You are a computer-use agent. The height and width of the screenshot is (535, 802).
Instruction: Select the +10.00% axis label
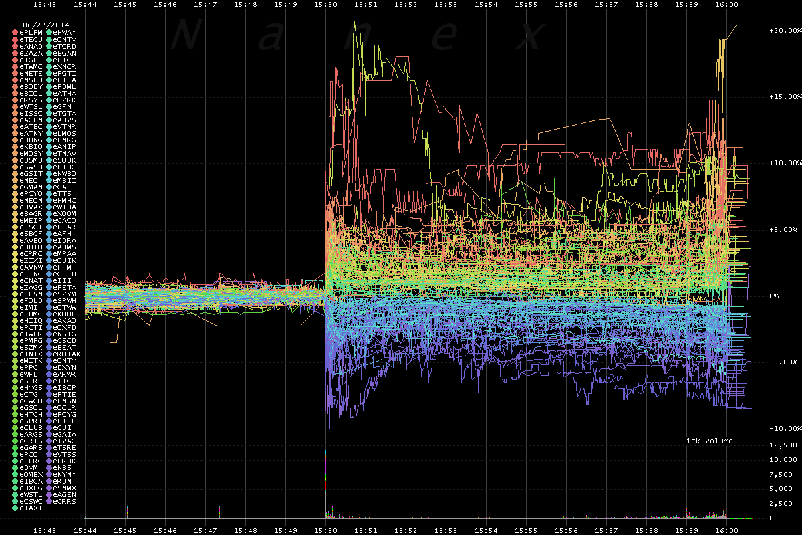[785, 163]
